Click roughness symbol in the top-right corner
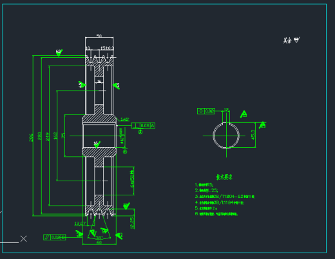Viewport: 335px width, 259px height. 297,40
